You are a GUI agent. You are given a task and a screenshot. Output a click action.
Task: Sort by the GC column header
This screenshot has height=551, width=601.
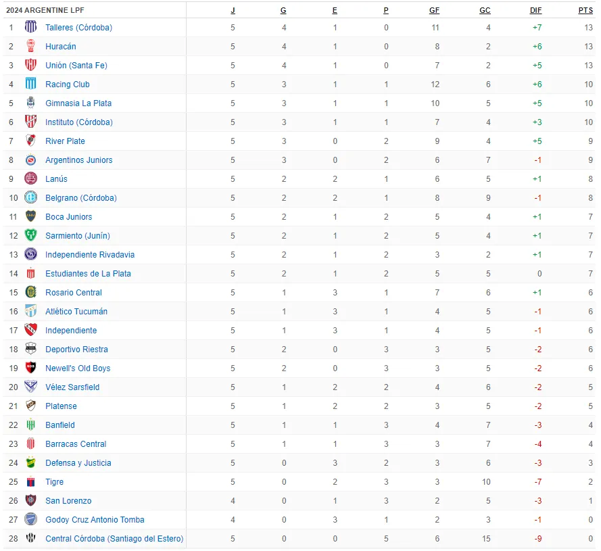click(x=485, y=10)
